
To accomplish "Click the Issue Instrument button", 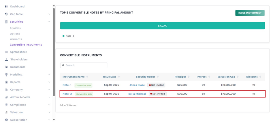I will click(x=250, y=13).
